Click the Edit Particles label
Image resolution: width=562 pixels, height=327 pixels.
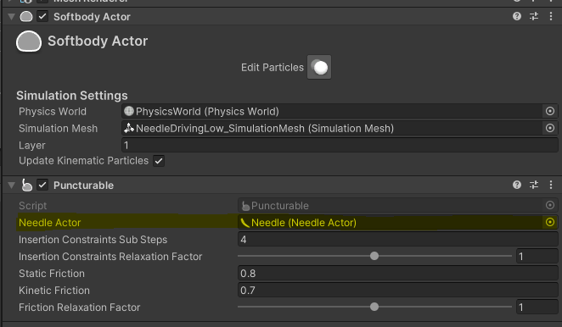click(272, 67)
